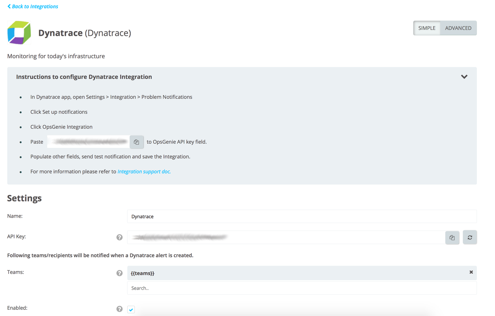495x316 pixels.
Task: Show help for Enabled
Action: coord(119,309)
